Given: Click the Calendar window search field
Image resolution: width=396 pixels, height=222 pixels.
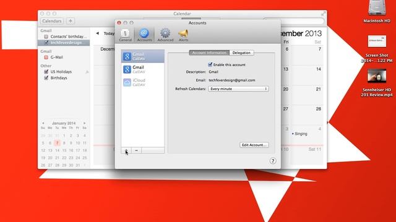Looking at the screenshot, I should [293, 21].
